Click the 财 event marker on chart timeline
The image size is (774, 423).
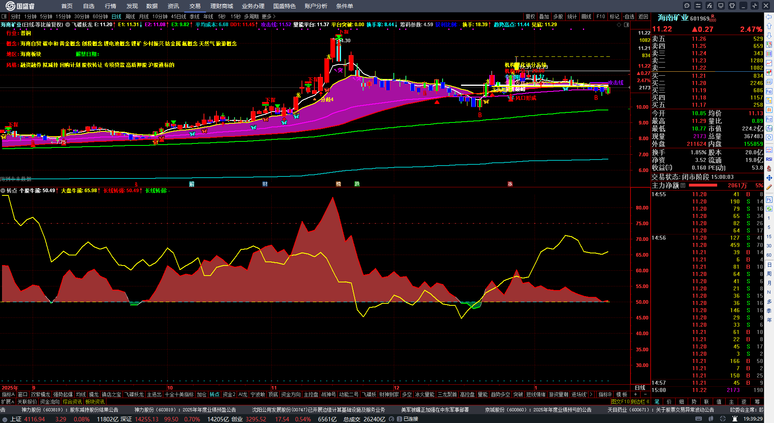coord(265,184)
